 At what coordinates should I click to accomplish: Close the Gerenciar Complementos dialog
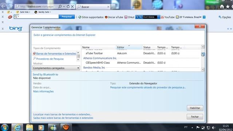(x=200, y=26)
